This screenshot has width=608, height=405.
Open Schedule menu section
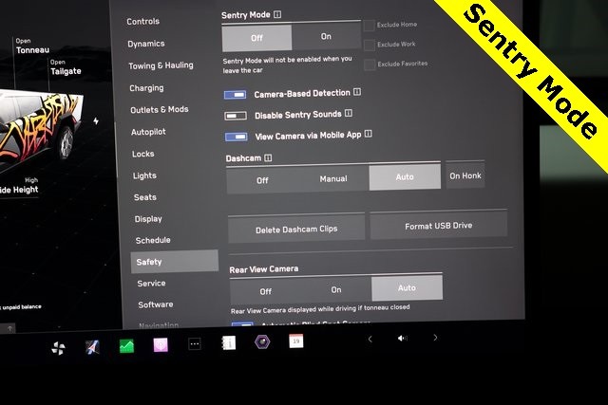[153, 240]
